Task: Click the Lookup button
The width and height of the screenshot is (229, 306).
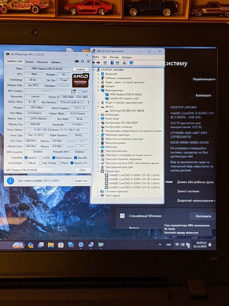Action: pos(81,69)
